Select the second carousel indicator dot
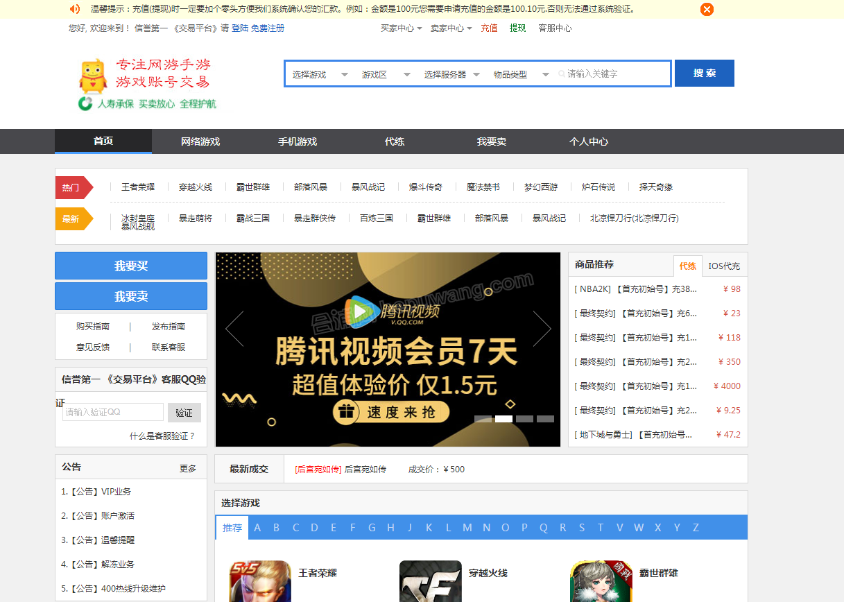This screenshot has height=602, width=844. (503, 419)
